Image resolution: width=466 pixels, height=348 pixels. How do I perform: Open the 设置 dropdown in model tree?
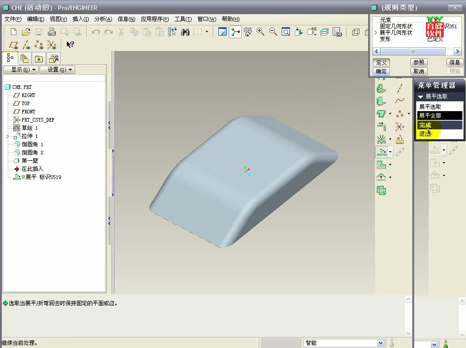57,70
